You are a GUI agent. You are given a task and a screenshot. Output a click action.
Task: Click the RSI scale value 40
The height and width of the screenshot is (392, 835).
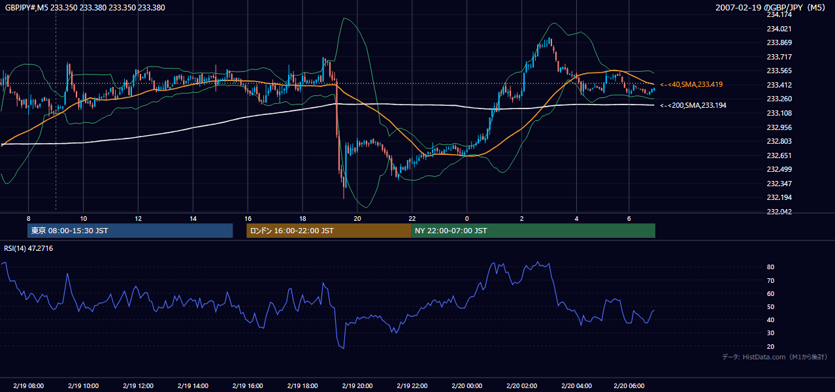pos(771,319)
